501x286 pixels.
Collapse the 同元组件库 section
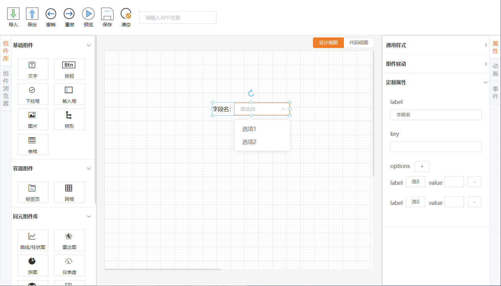click(x=89, y=216)
